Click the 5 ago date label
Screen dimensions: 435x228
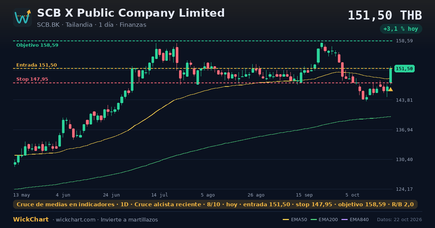click(x=208, y=195)
